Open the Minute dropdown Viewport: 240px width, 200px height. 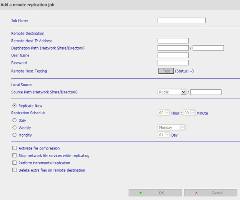(189, 113)
